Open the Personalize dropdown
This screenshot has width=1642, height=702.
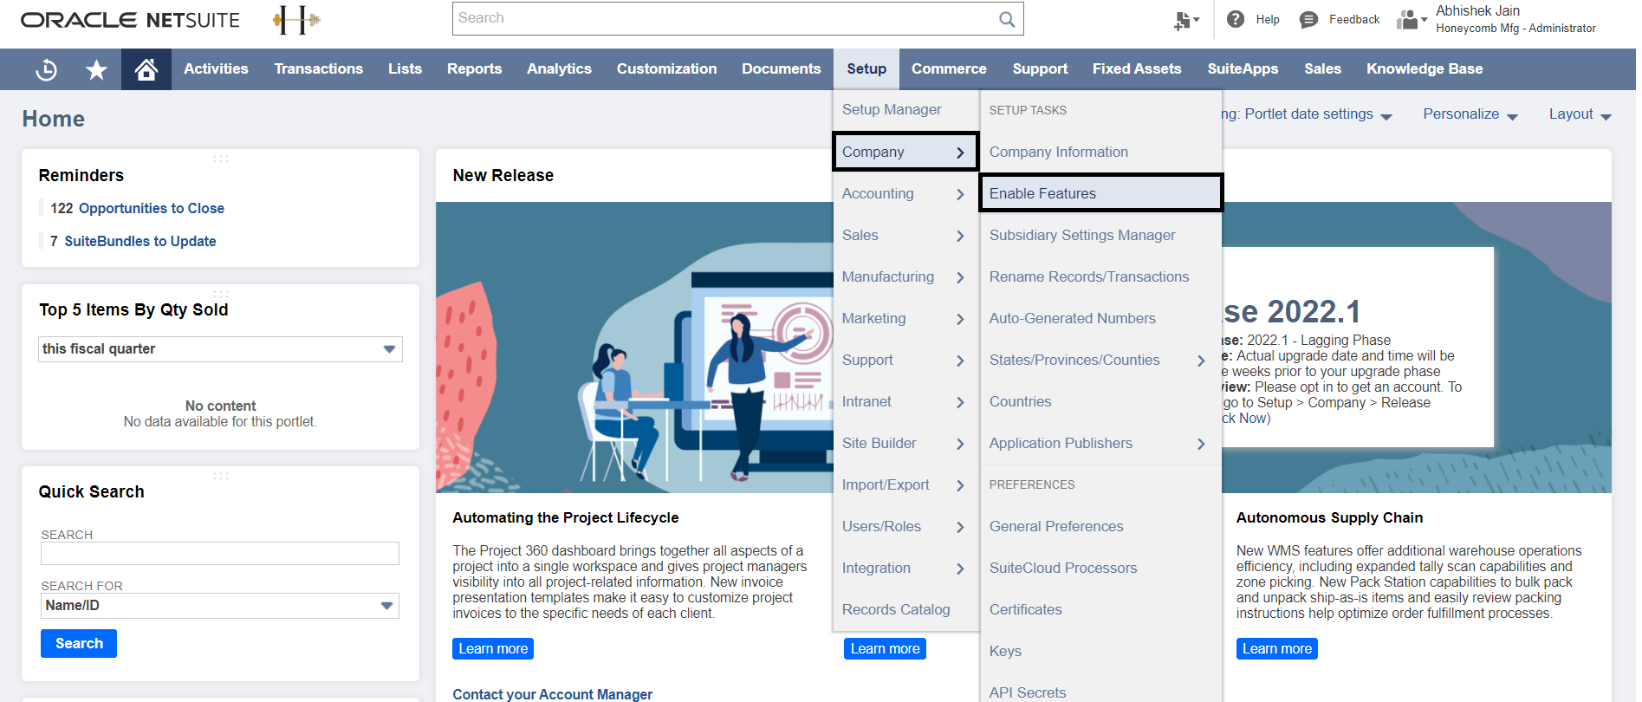pos(1470,114)
